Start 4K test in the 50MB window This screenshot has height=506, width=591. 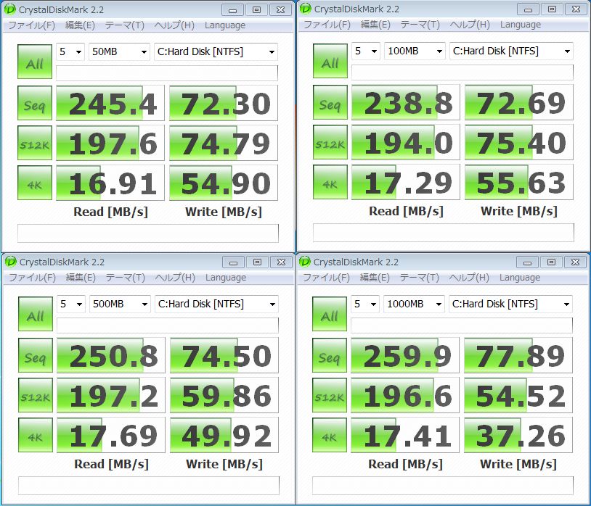coord(35,183)
